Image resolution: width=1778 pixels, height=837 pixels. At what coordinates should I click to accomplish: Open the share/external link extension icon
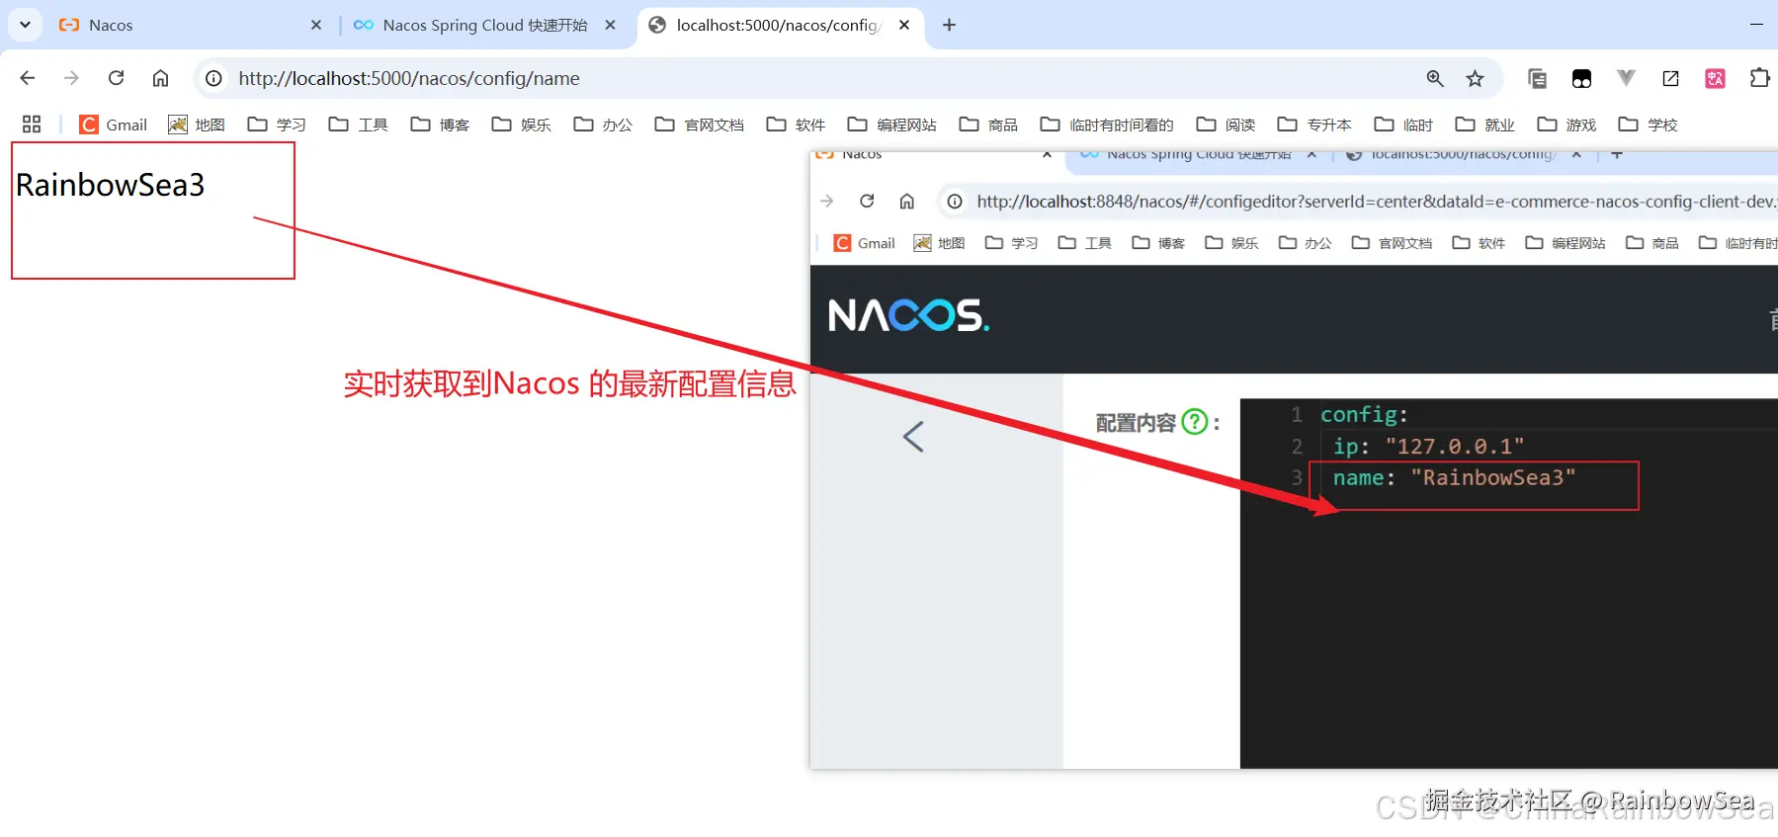pyautogui.click(x=1670, y=78)
